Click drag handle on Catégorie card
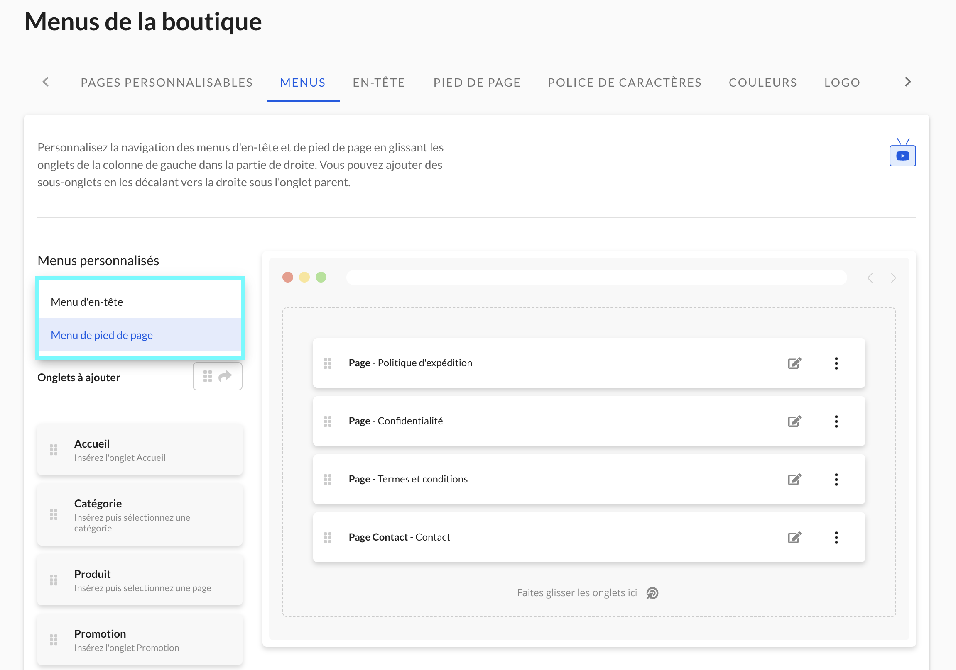The image size is (956, 670). click(x=54, y=514)
